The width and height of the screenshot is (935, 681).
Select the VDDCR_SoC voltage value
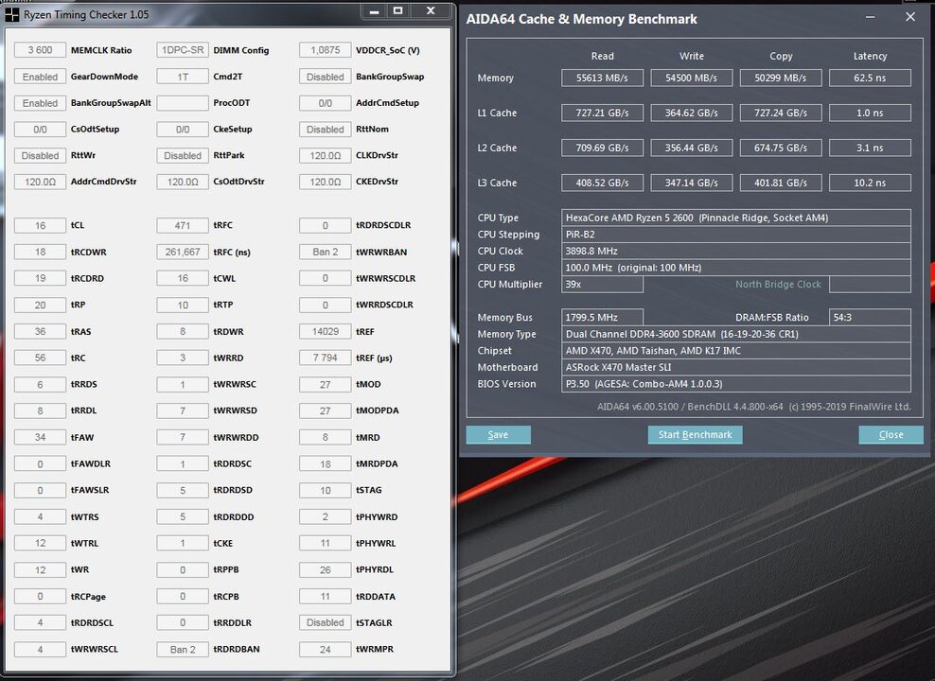pos(325,50)
